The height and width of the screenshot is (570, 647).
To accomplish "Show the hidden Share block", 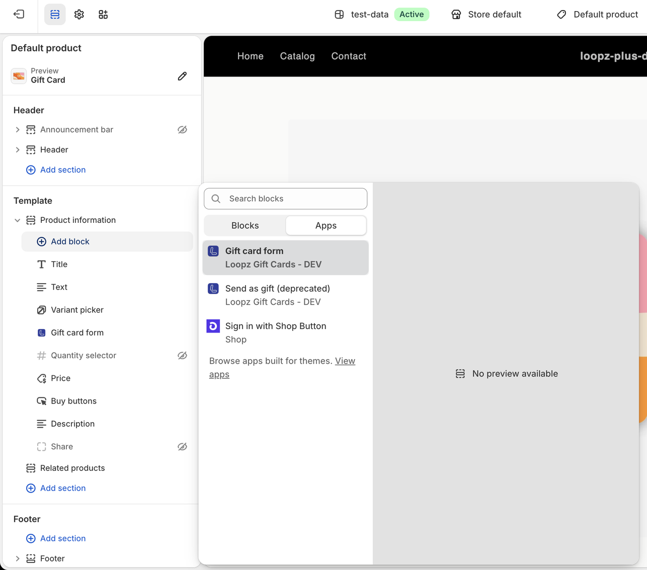I will click(182, 447).
